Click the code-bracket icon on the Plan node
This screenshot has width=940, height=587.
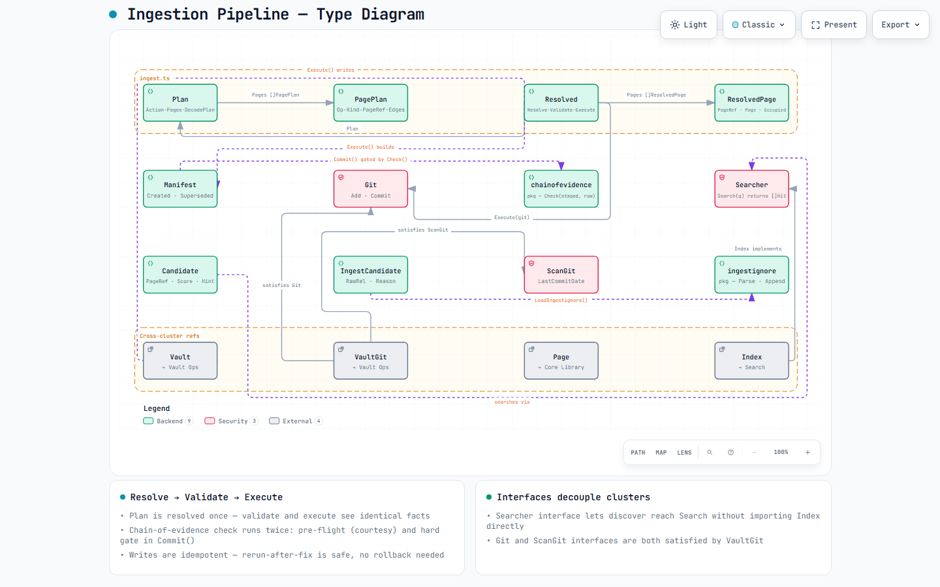click(150, 91)
